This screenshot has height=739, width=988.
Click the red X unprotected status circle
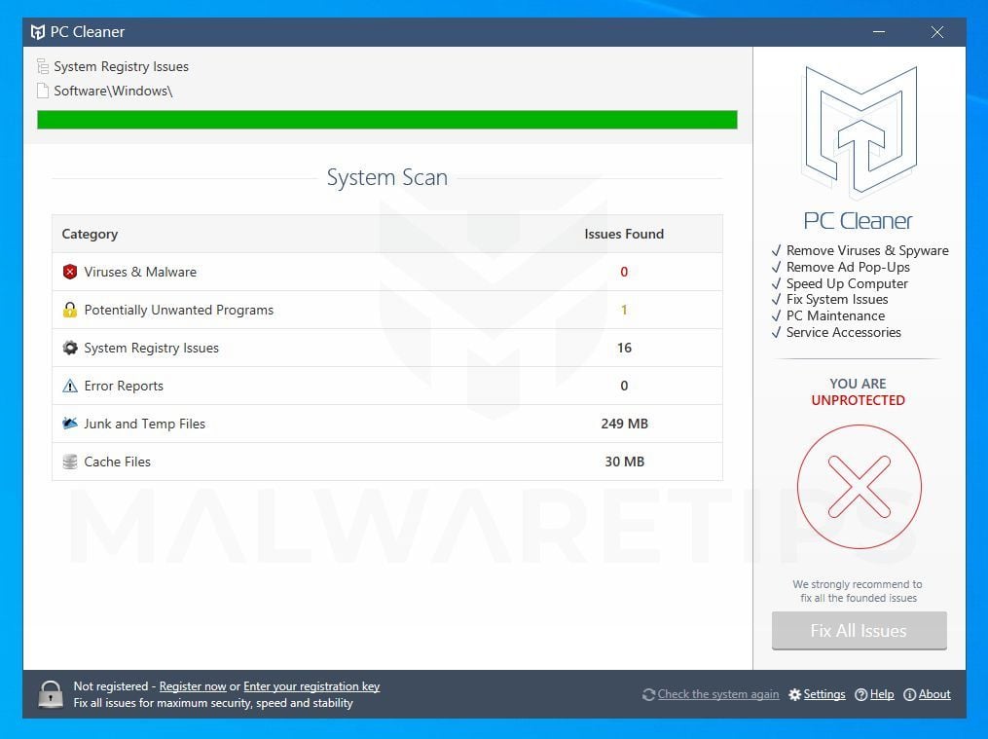click(859, 487)
